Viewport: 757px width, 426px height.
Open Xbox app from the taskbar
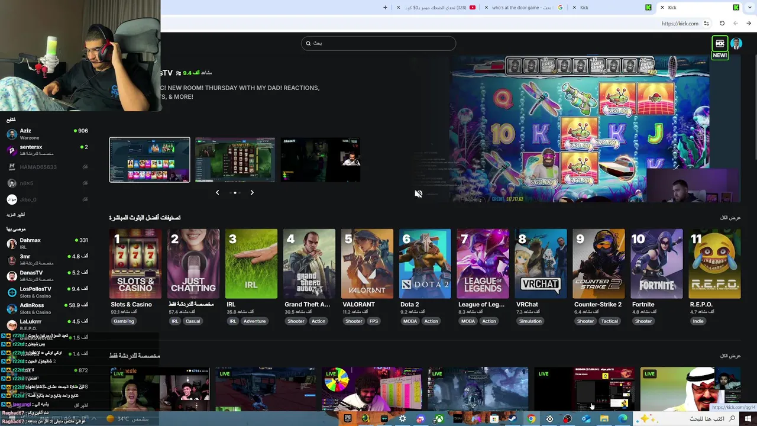coord(439,419)
